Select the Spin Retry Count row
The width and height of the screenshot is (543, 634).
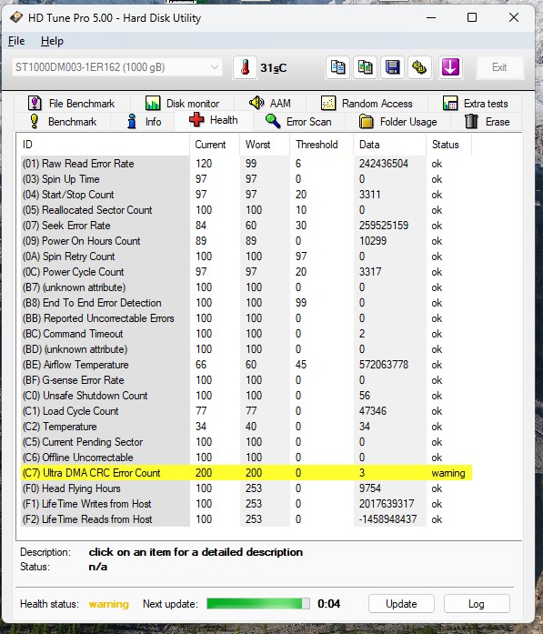point(246,257)
